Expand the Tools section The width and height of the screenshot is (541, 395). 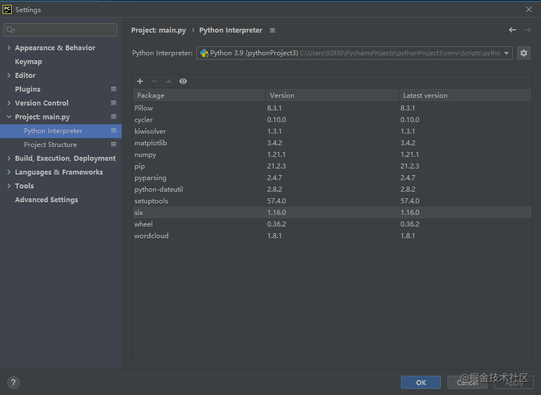(x=9, y=186)
